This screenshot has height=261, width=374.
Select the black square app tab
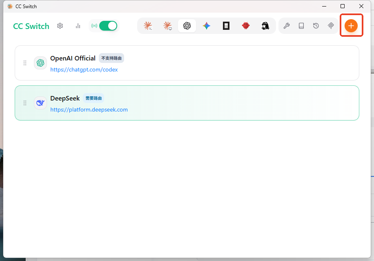point(226,26)
